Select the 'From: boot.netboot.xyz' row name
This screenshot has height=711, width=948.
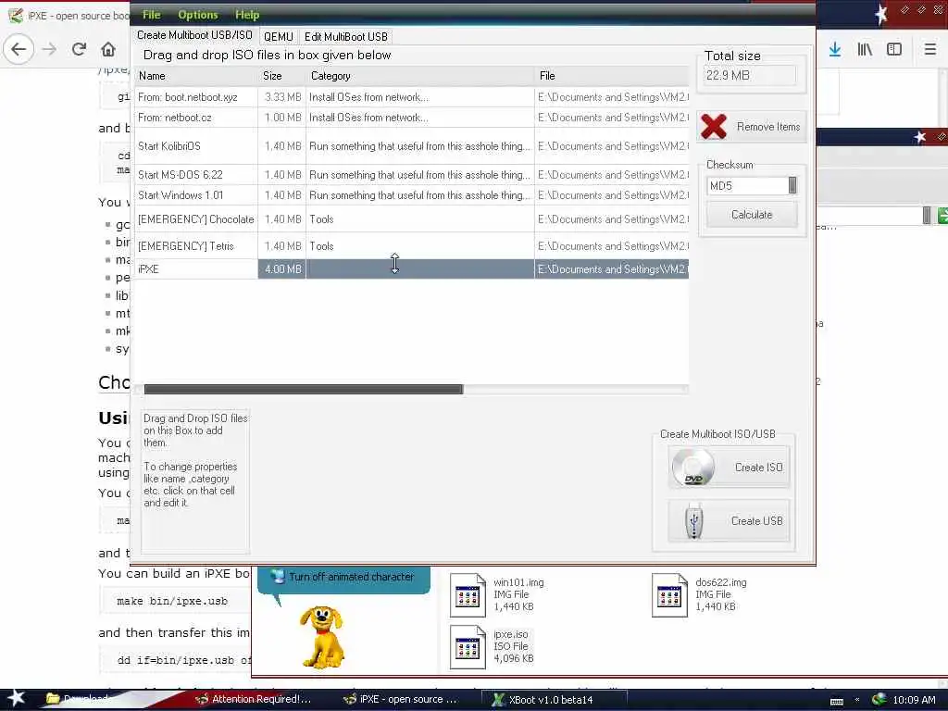pos(187,96)
